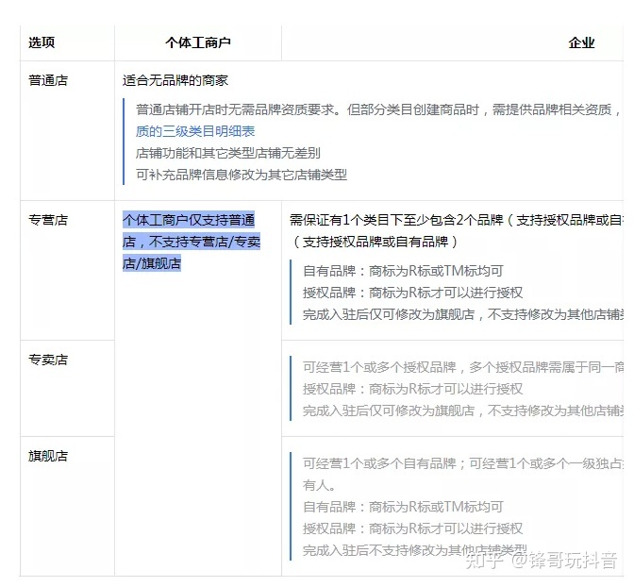
Task: Open the 三级类目明细表 blue link
Action: pos(195,131)
